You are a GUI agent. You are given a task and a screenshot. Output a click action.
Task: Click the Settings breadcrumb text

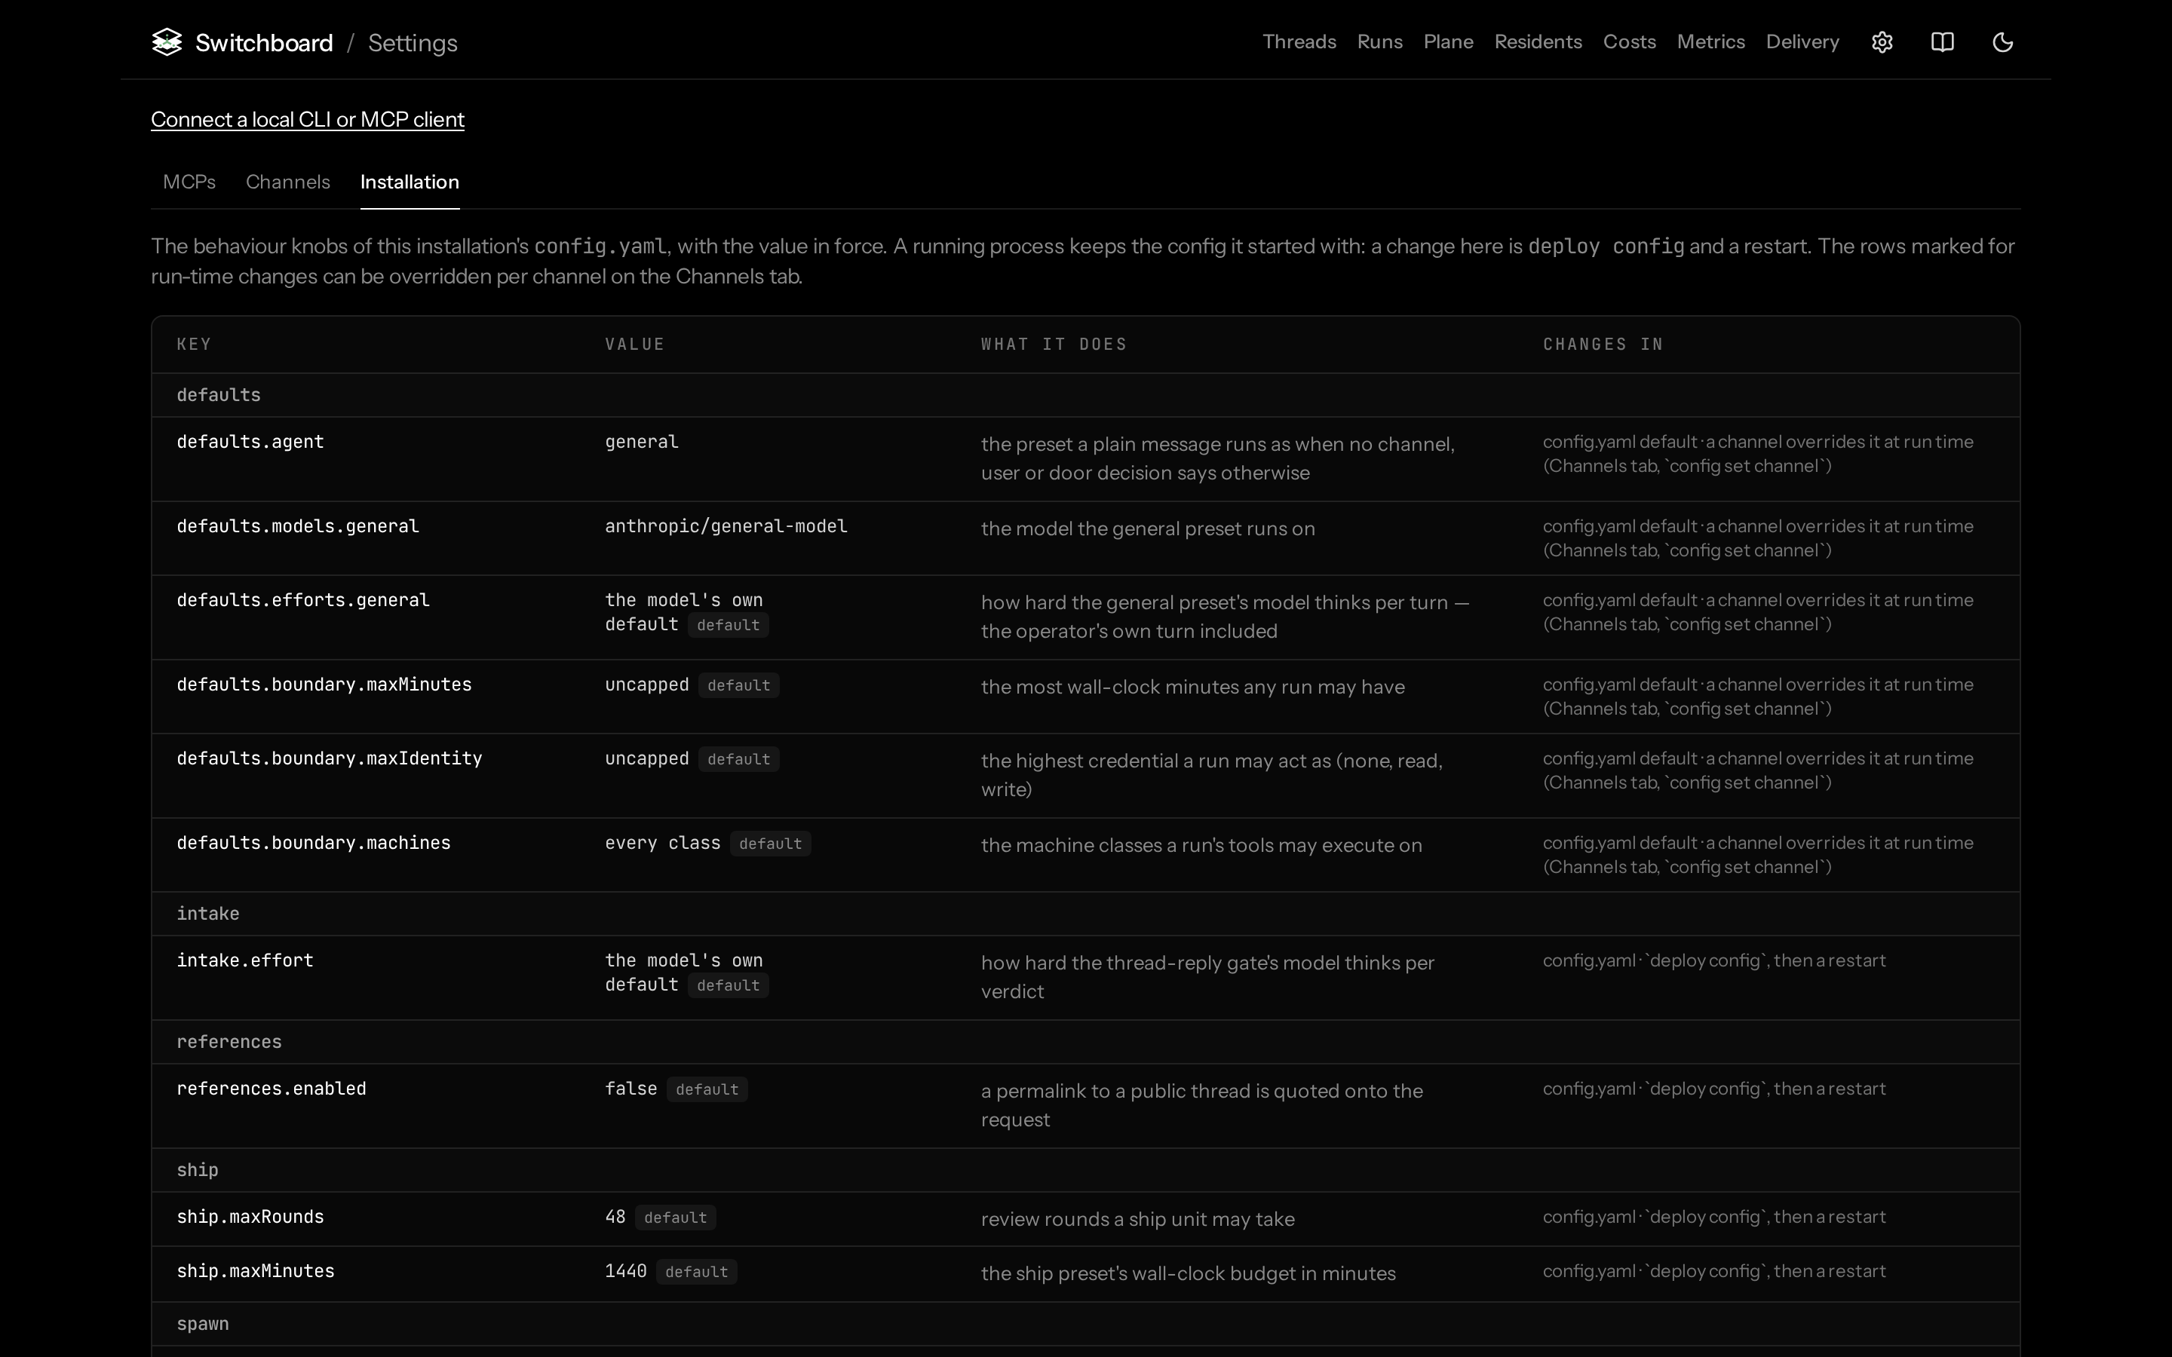pos(413,43)
